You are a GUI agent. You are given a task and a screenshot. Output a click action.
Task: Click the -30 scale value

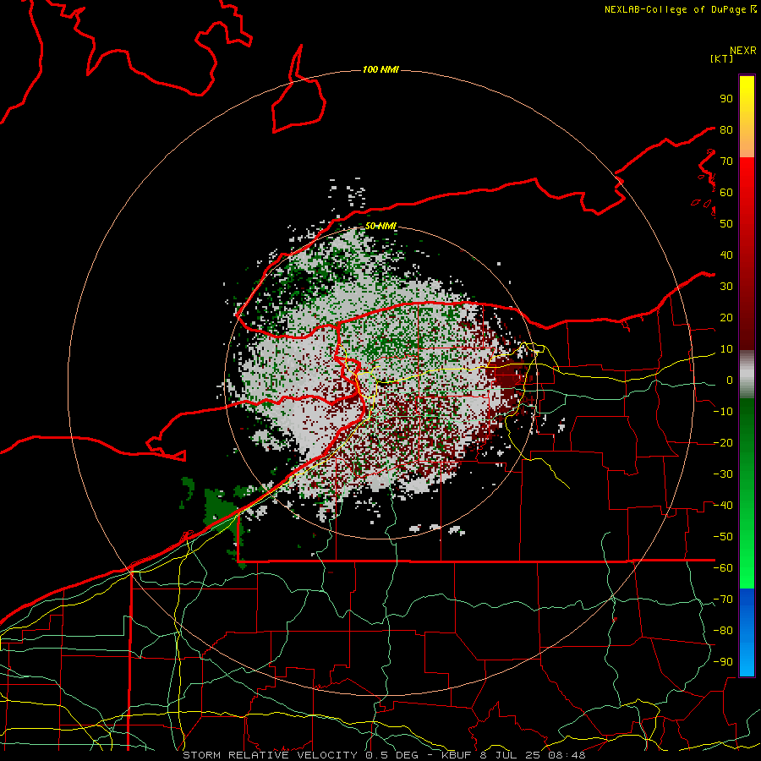click(x=723, y=474)
